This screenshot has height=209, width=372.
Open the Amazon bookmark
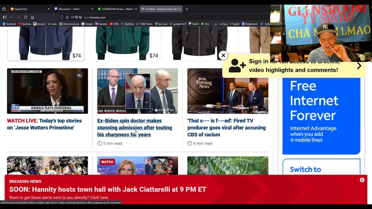coord(40,24)
